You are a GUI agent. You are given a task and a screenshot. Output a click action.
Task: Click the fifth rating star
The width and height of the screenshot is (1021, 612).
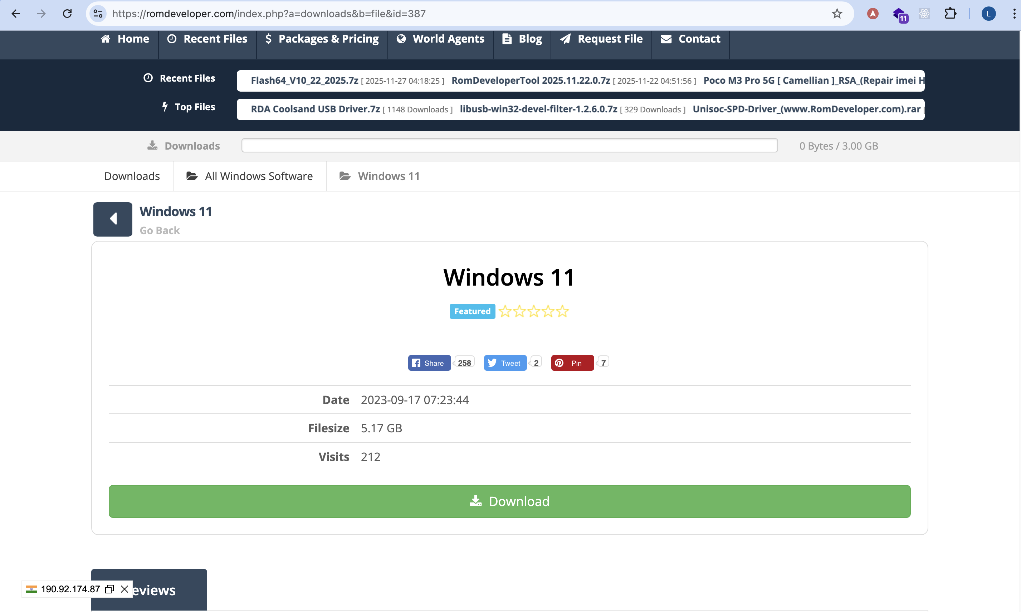point(562,311)
